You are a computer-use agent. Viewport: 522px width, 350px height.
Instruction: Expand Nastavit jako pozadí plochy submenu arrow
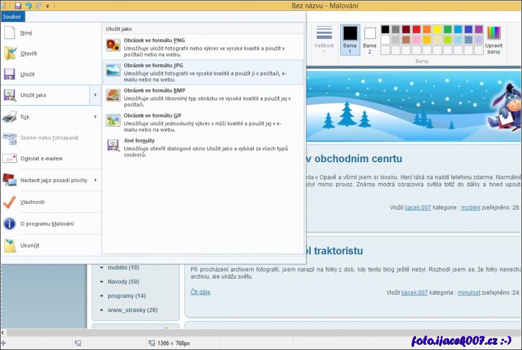[95, 180]
